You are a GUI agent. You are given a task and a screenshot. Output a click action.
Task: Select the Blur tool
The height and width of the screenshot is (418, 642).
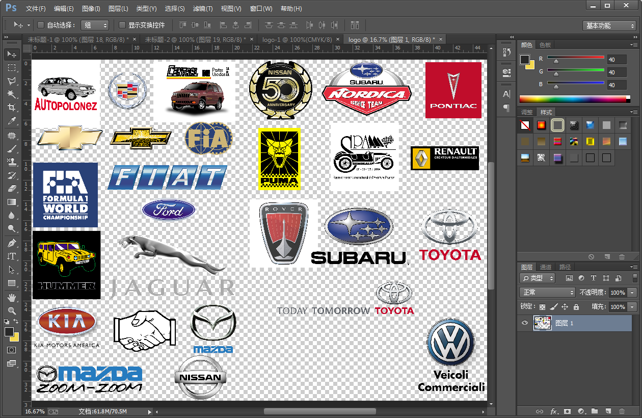tap(12, 215)
